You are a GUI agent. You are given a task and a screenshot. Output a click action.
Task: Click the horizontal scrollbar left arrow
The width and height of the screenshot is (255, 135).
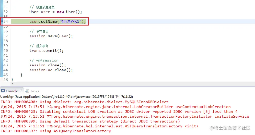[13, 83]
